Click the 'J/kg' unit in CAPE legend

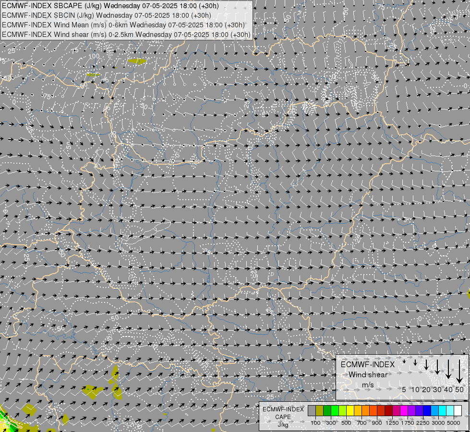[x=283, y=425]
